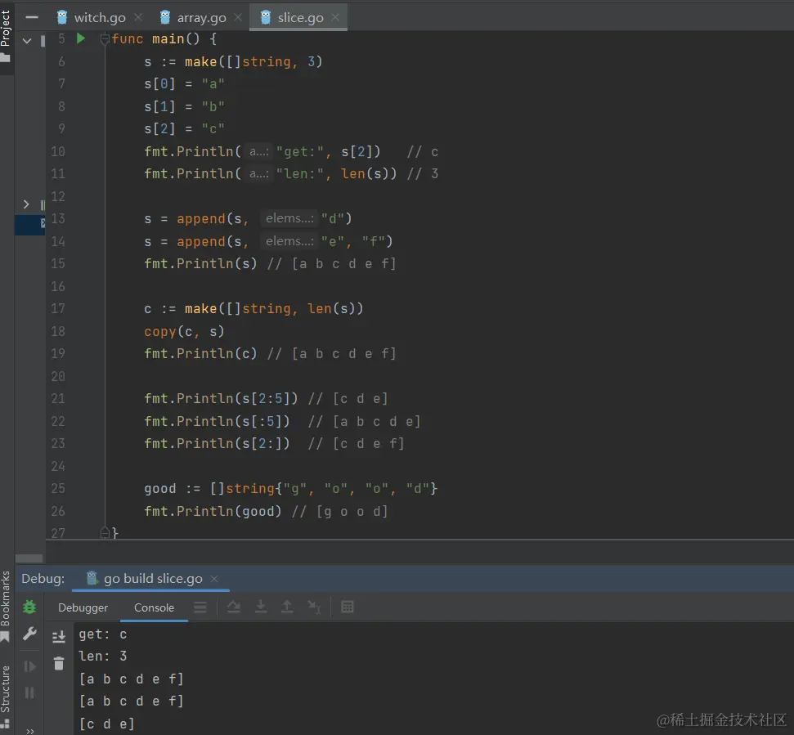Viewport: 794px width, 735px height.
Task: Click the Run to Cursor debug icon
Action: click(x=315, y=607)
